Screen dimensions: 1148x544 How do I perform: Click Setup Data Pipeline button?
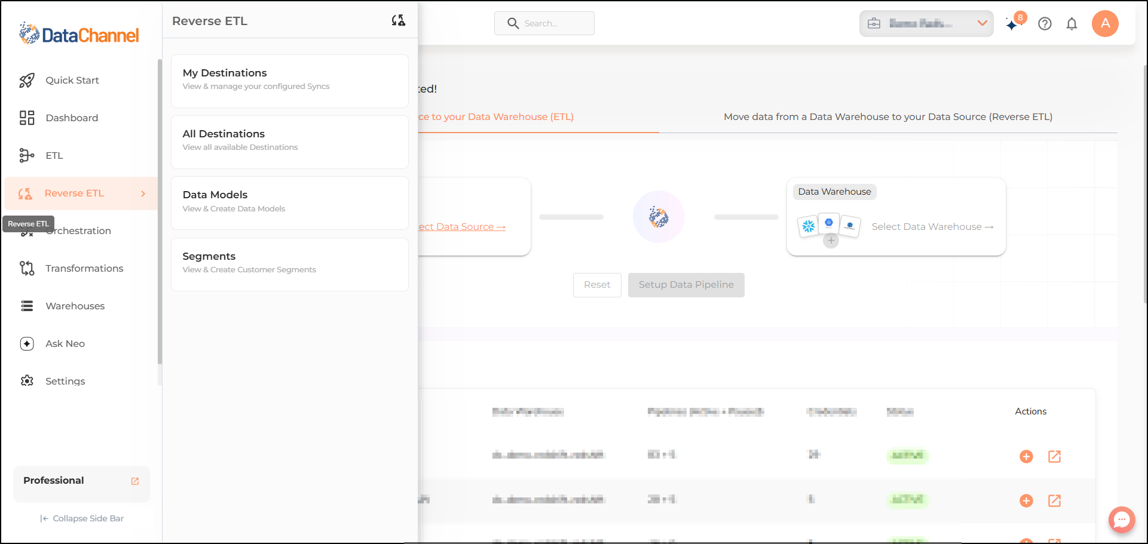coord(686,285)
